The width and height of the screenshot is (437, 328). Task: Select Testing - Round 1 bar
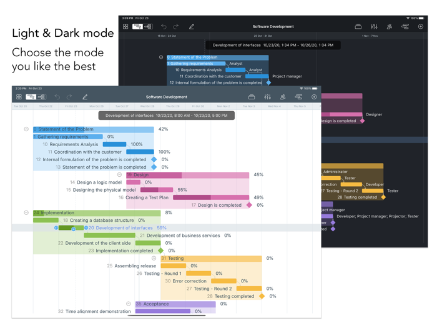[199, 274]
